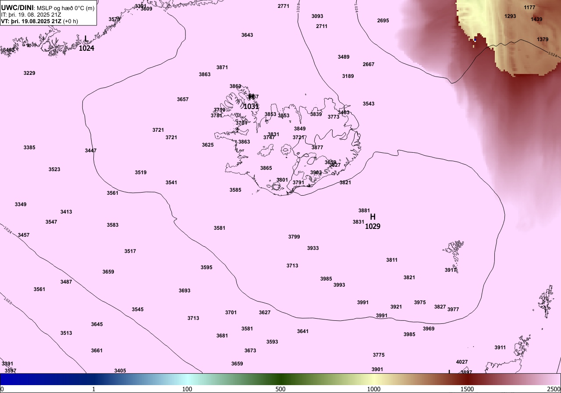Click the 3657 height value
561x393 pixels.
click(x=183, y=99)
